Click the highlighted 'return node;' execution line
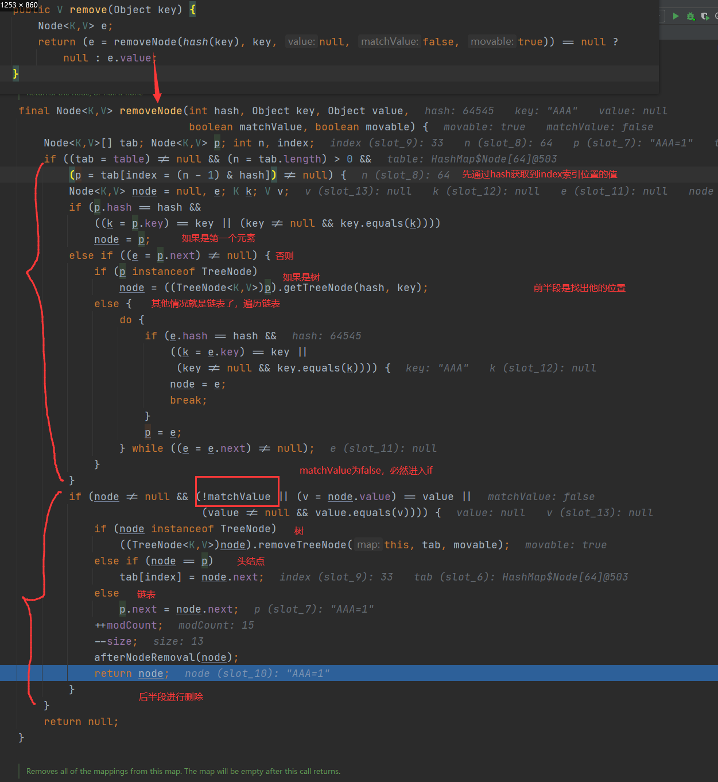 359,673
